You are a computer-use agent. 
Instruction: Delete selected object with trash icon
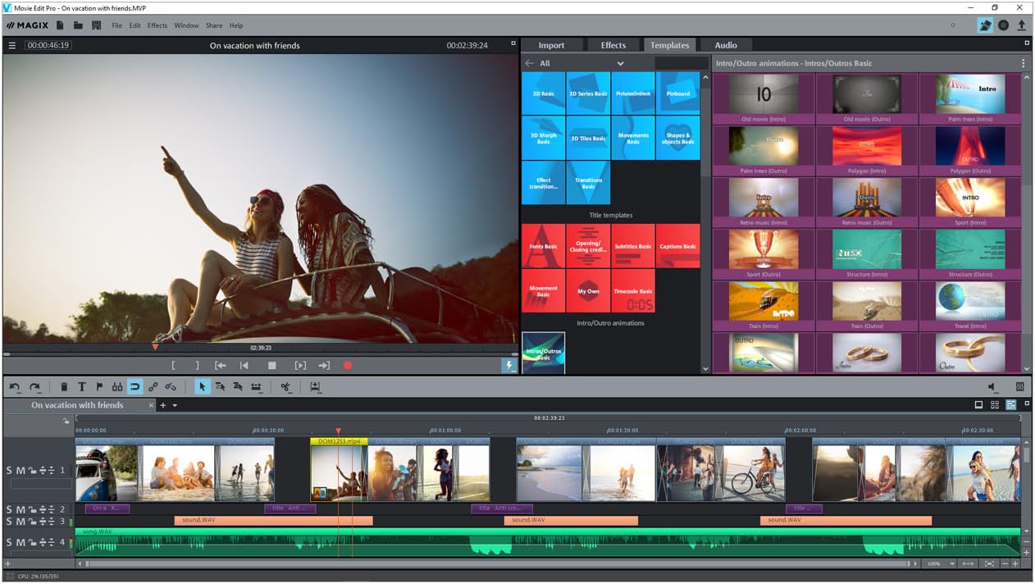click(64, 386)
